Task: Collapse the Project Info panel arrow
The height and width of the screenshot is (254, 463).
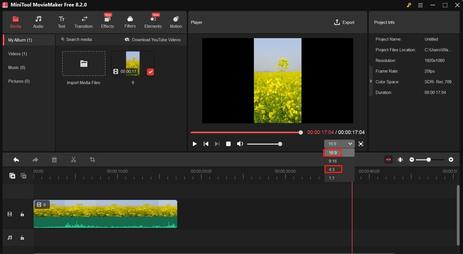Action: (x=371, y=81)
